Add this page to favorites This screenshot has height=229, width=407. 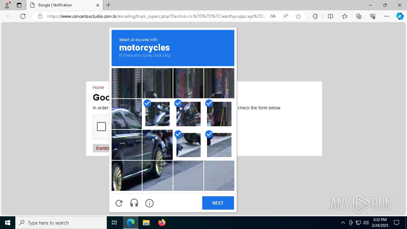pos(298,16)
